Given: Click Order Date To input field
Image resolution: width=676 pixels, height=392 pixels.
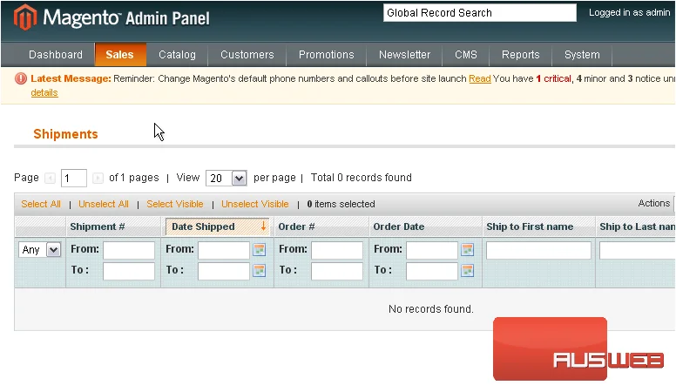Looking at the screenshot, I should click(x=432, y=271).
